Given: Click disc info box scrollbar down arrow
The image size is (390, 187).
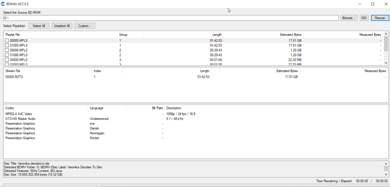Looking at the screenshot, I should tap(386, 174).
